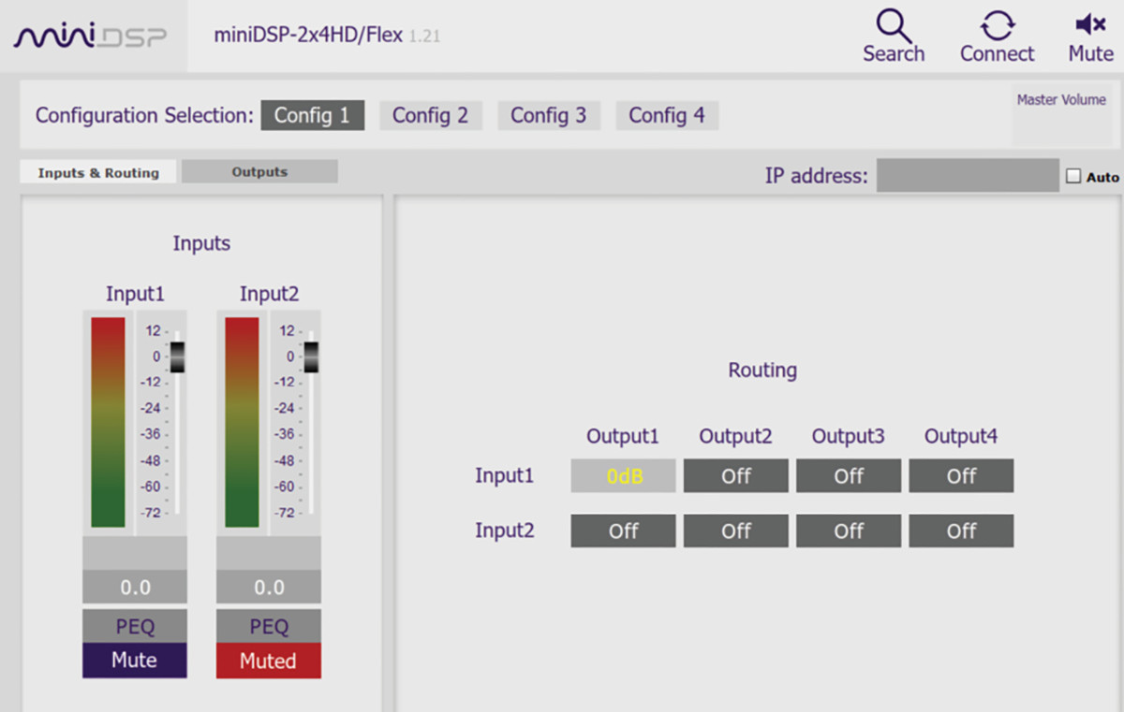Switch to Config 4 preset
The width and height of the screenshot is (1124, 712).
(x=666, y=115)
